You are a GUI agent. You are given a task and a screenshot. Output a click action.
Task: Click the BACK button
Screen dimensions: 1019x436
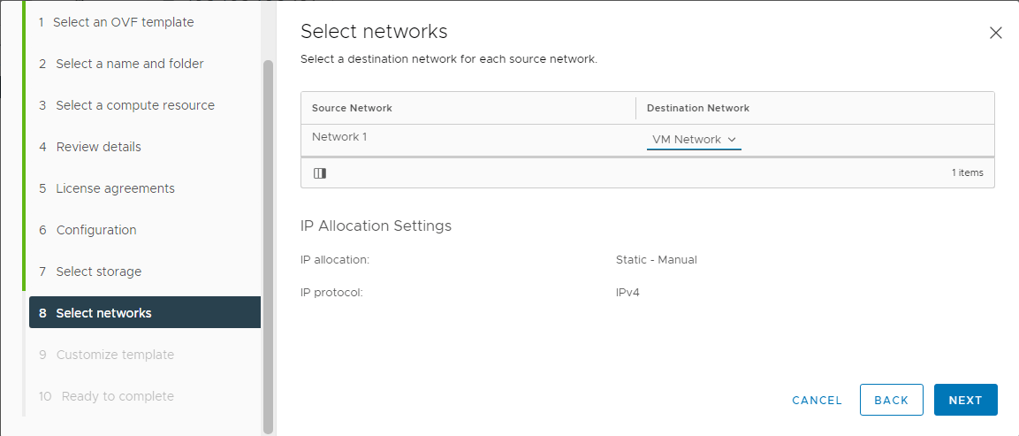pyautogui.click(x=892, y=400)
